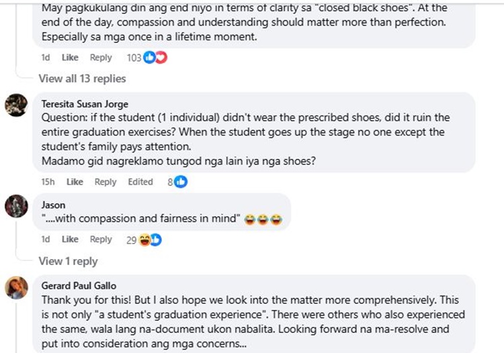Like Jason's comment

(70, 240)
